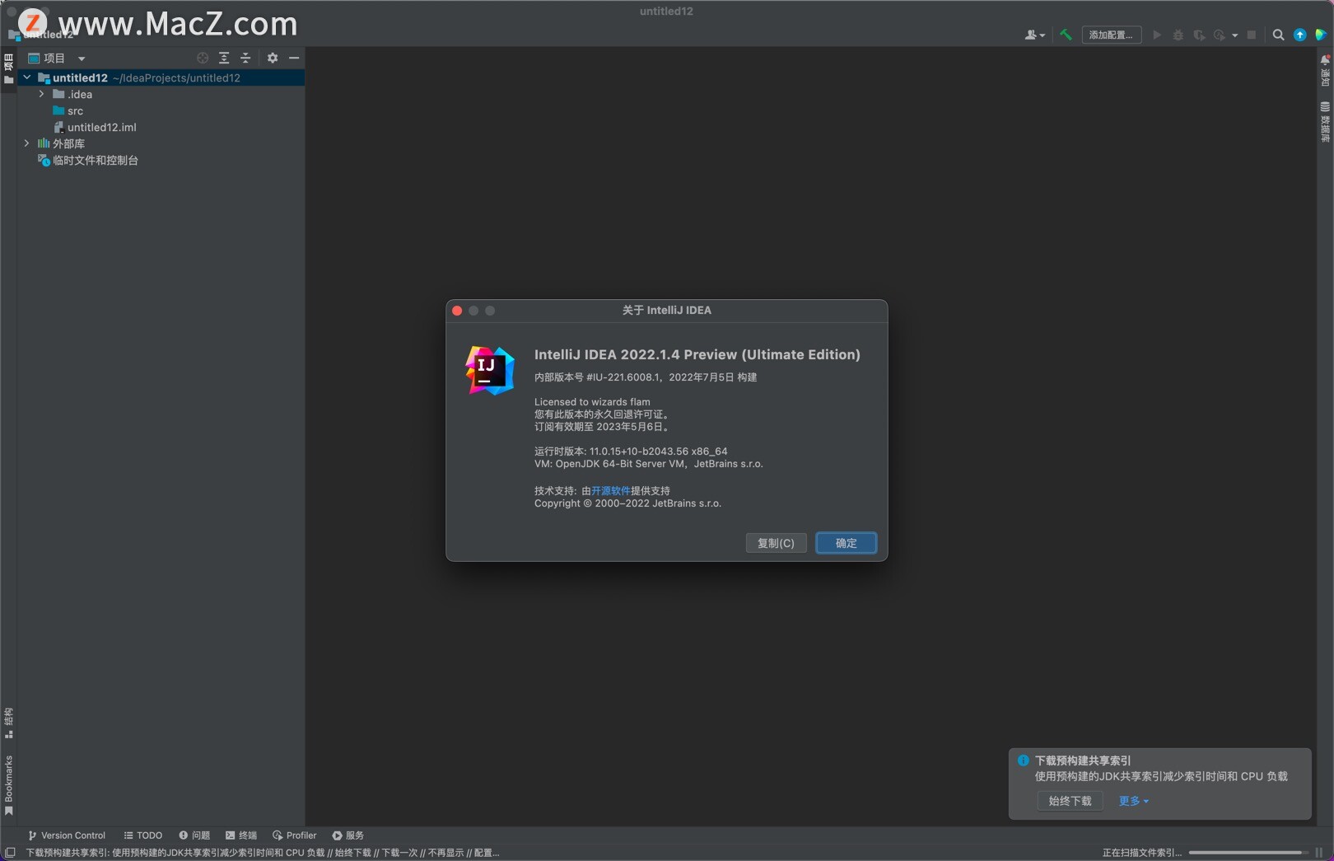
Task: Click the blue IDE update arrow icon
Action: (1299, 35)
